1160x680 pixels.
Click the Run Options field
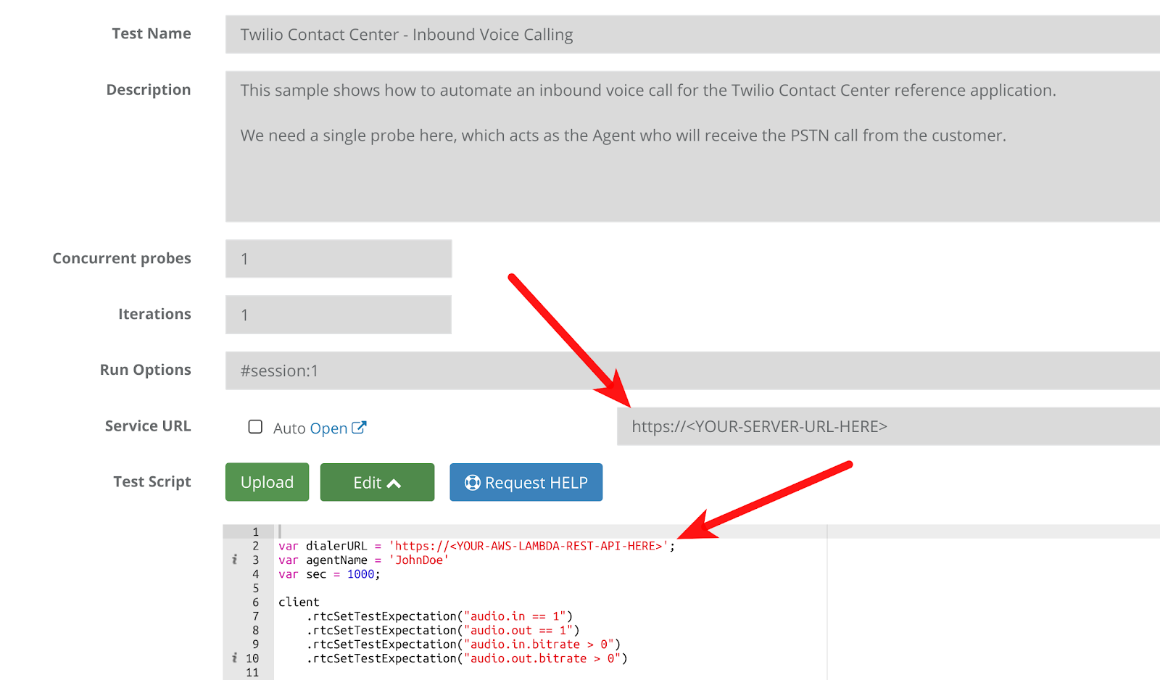pyautogui.click(x=692, y=370)
